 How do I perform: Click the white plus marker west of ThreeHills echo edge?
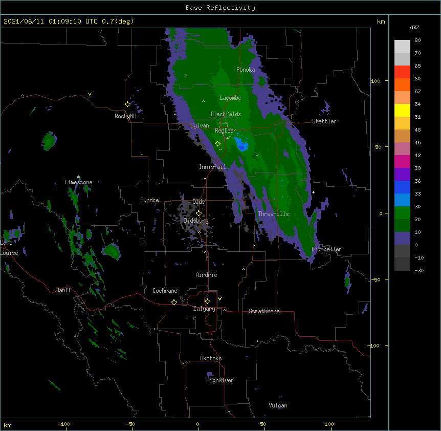[x=313, y=192]
